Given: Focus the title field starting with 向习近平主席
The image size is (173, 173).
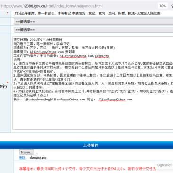Looking at the screenshot, I should [93, 13].
